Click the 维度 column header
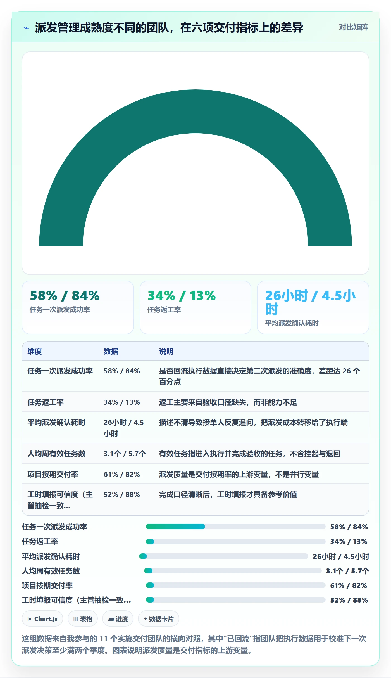The image size is (391, 678). tap(35, 351)
